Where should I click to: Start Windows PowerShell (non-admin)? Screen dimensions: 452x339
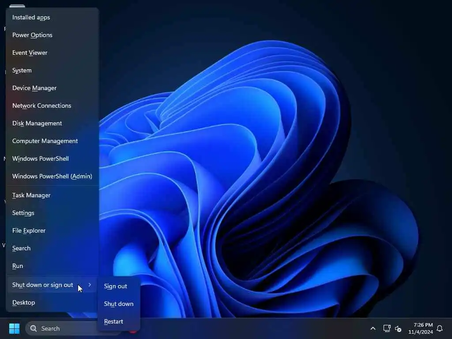click(x=52, y=158)
